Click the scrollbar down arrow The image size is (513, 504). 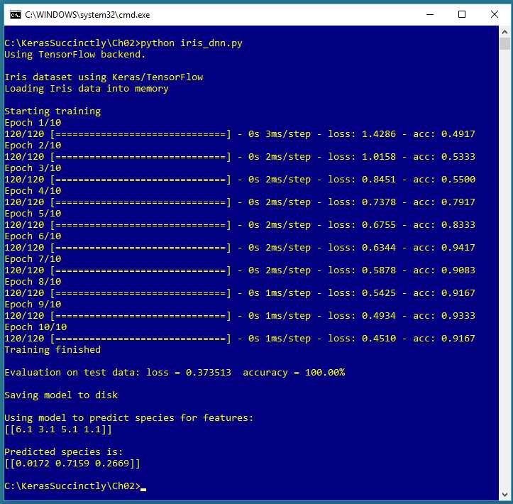(504, 495)
